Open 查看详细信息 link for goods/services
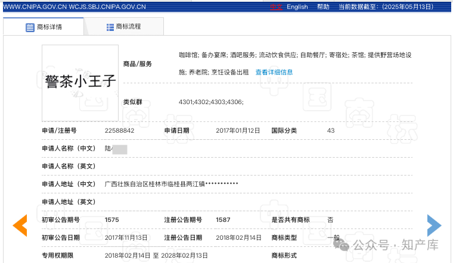 pos(274,73)
